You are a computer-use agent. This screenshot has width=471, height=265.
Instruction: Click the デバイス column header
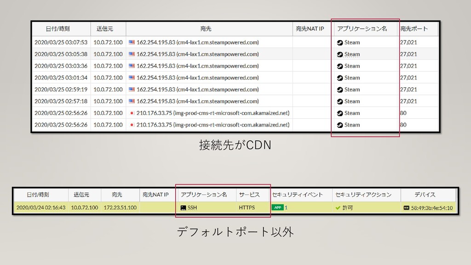click(425, 195)
